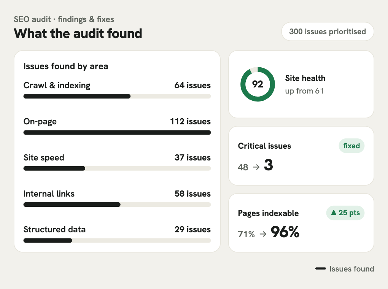Click the large 96% value
The image size is (388, 289).
(285, 232)
